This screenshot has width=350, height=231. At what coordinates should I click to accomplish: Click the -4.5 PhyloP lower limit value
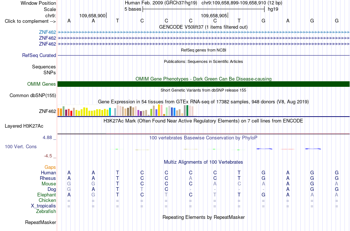(x=48, y=156)
